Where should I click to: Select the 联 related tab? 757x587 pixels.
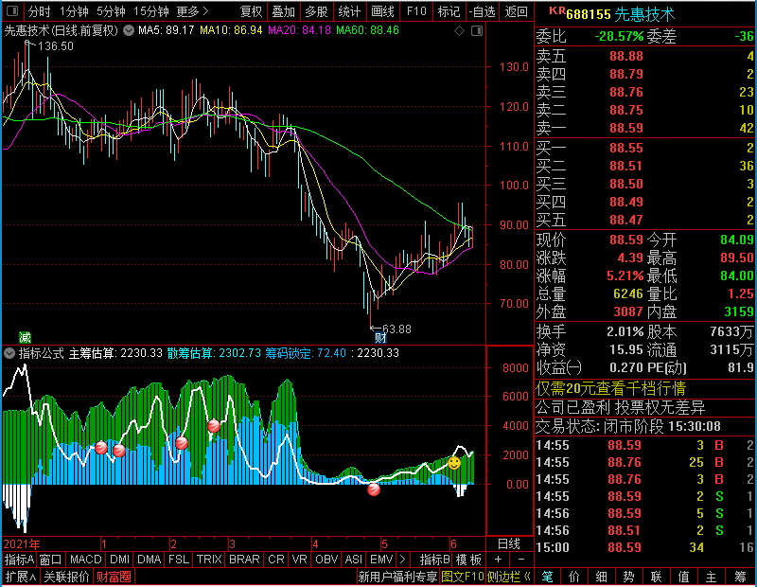tap(656, 577)
